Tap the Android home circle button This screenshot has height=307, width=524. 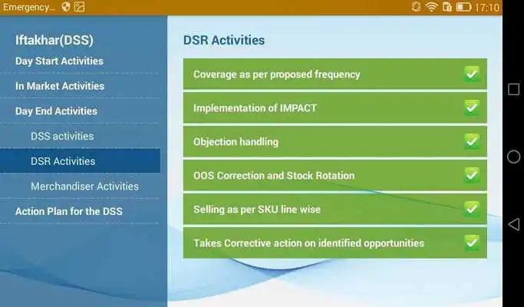513,157
